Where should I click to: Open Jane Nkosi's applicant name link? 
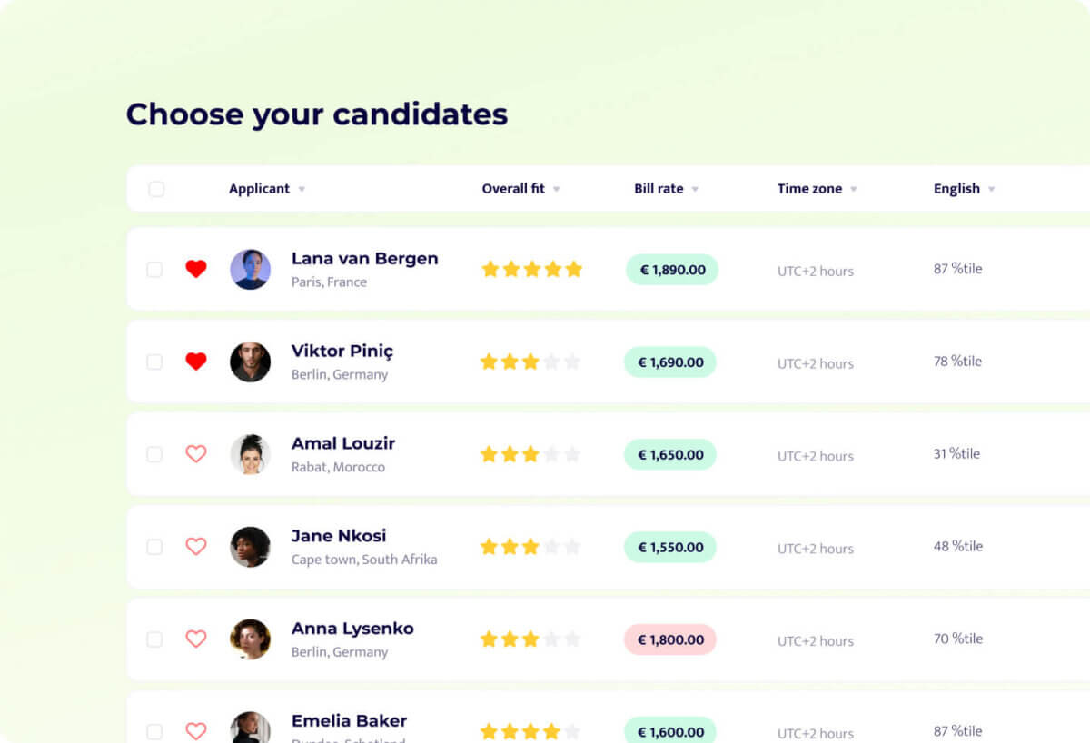[x=339, y=536]
